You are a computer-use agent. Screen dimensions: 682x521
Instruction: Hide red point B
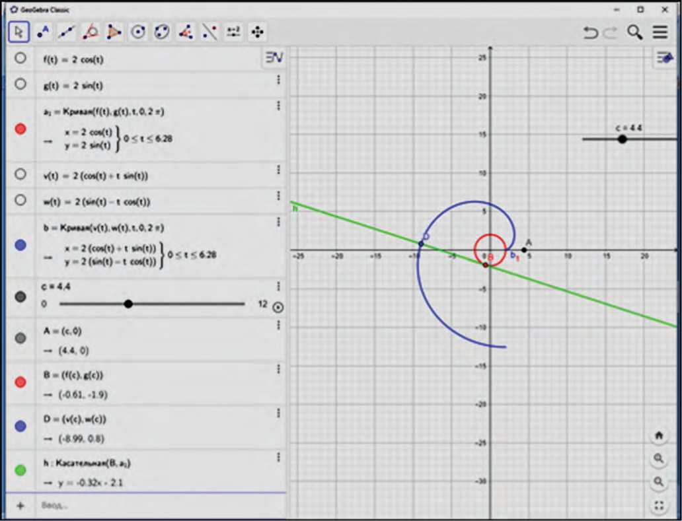tap(20, 382)
